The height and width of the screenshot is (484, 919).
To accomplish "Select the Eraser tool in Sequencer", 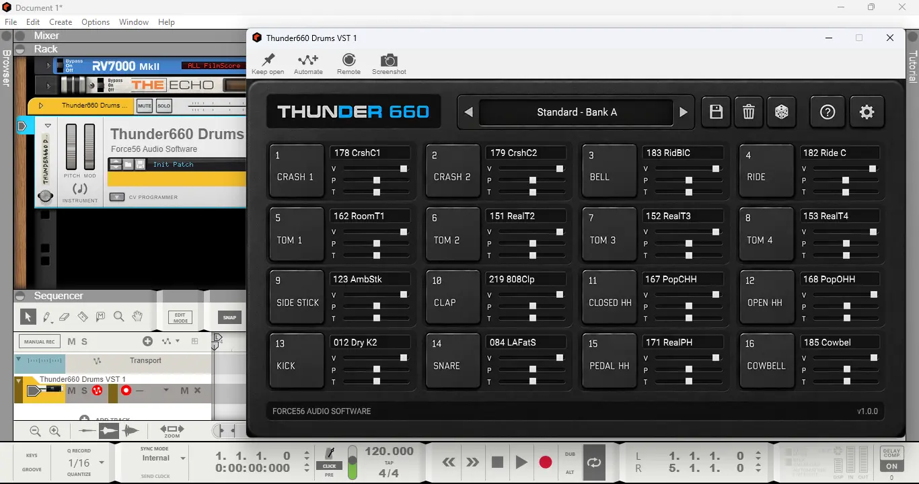I will [65, 317].
